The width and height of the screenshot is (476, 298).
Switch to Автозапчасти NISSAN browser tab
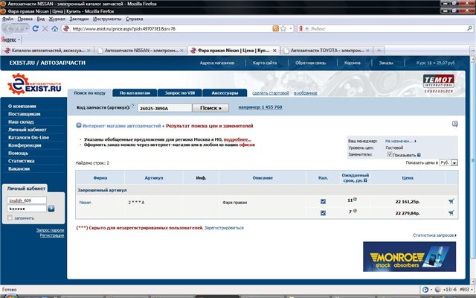click(141, 51)
